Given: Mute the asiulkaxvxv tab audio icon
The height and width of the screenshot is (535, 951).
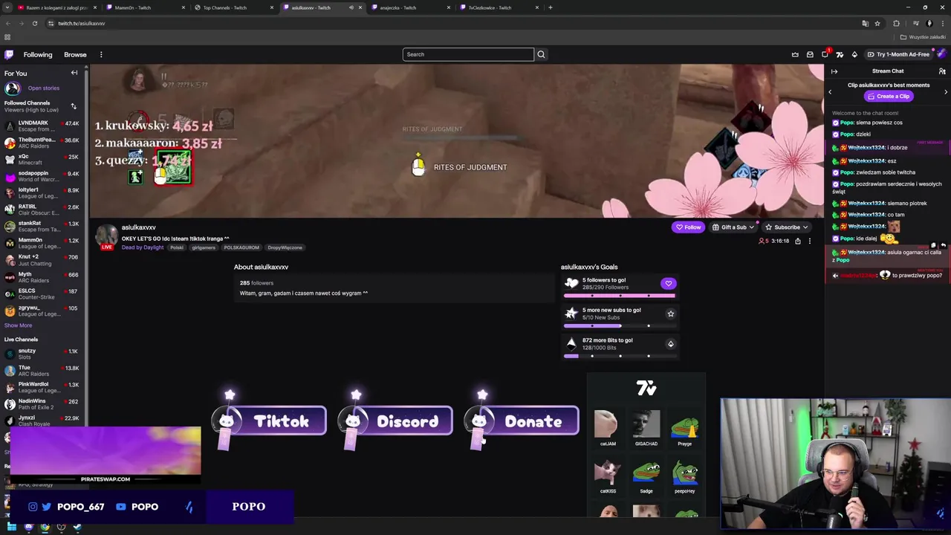Looking at the screenshot, I should pyautogui.click(x=351, y=7).
